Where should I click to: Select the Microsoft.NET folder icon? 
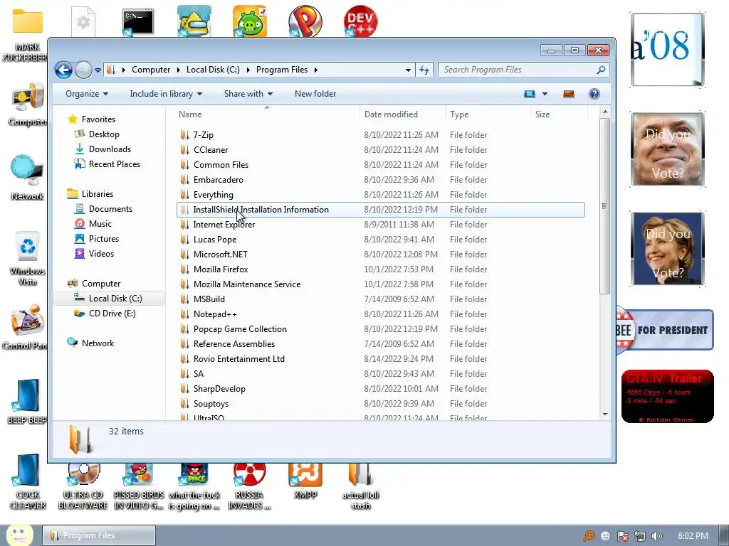(x=184, y=255)
